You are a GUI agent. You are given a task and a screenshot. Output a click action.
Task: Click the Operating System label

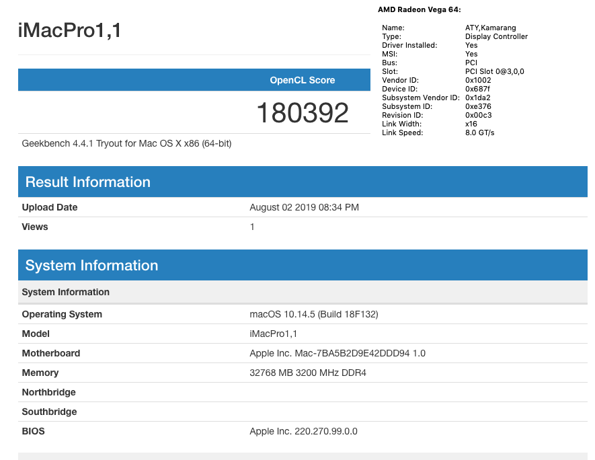(x=62, y=314)
